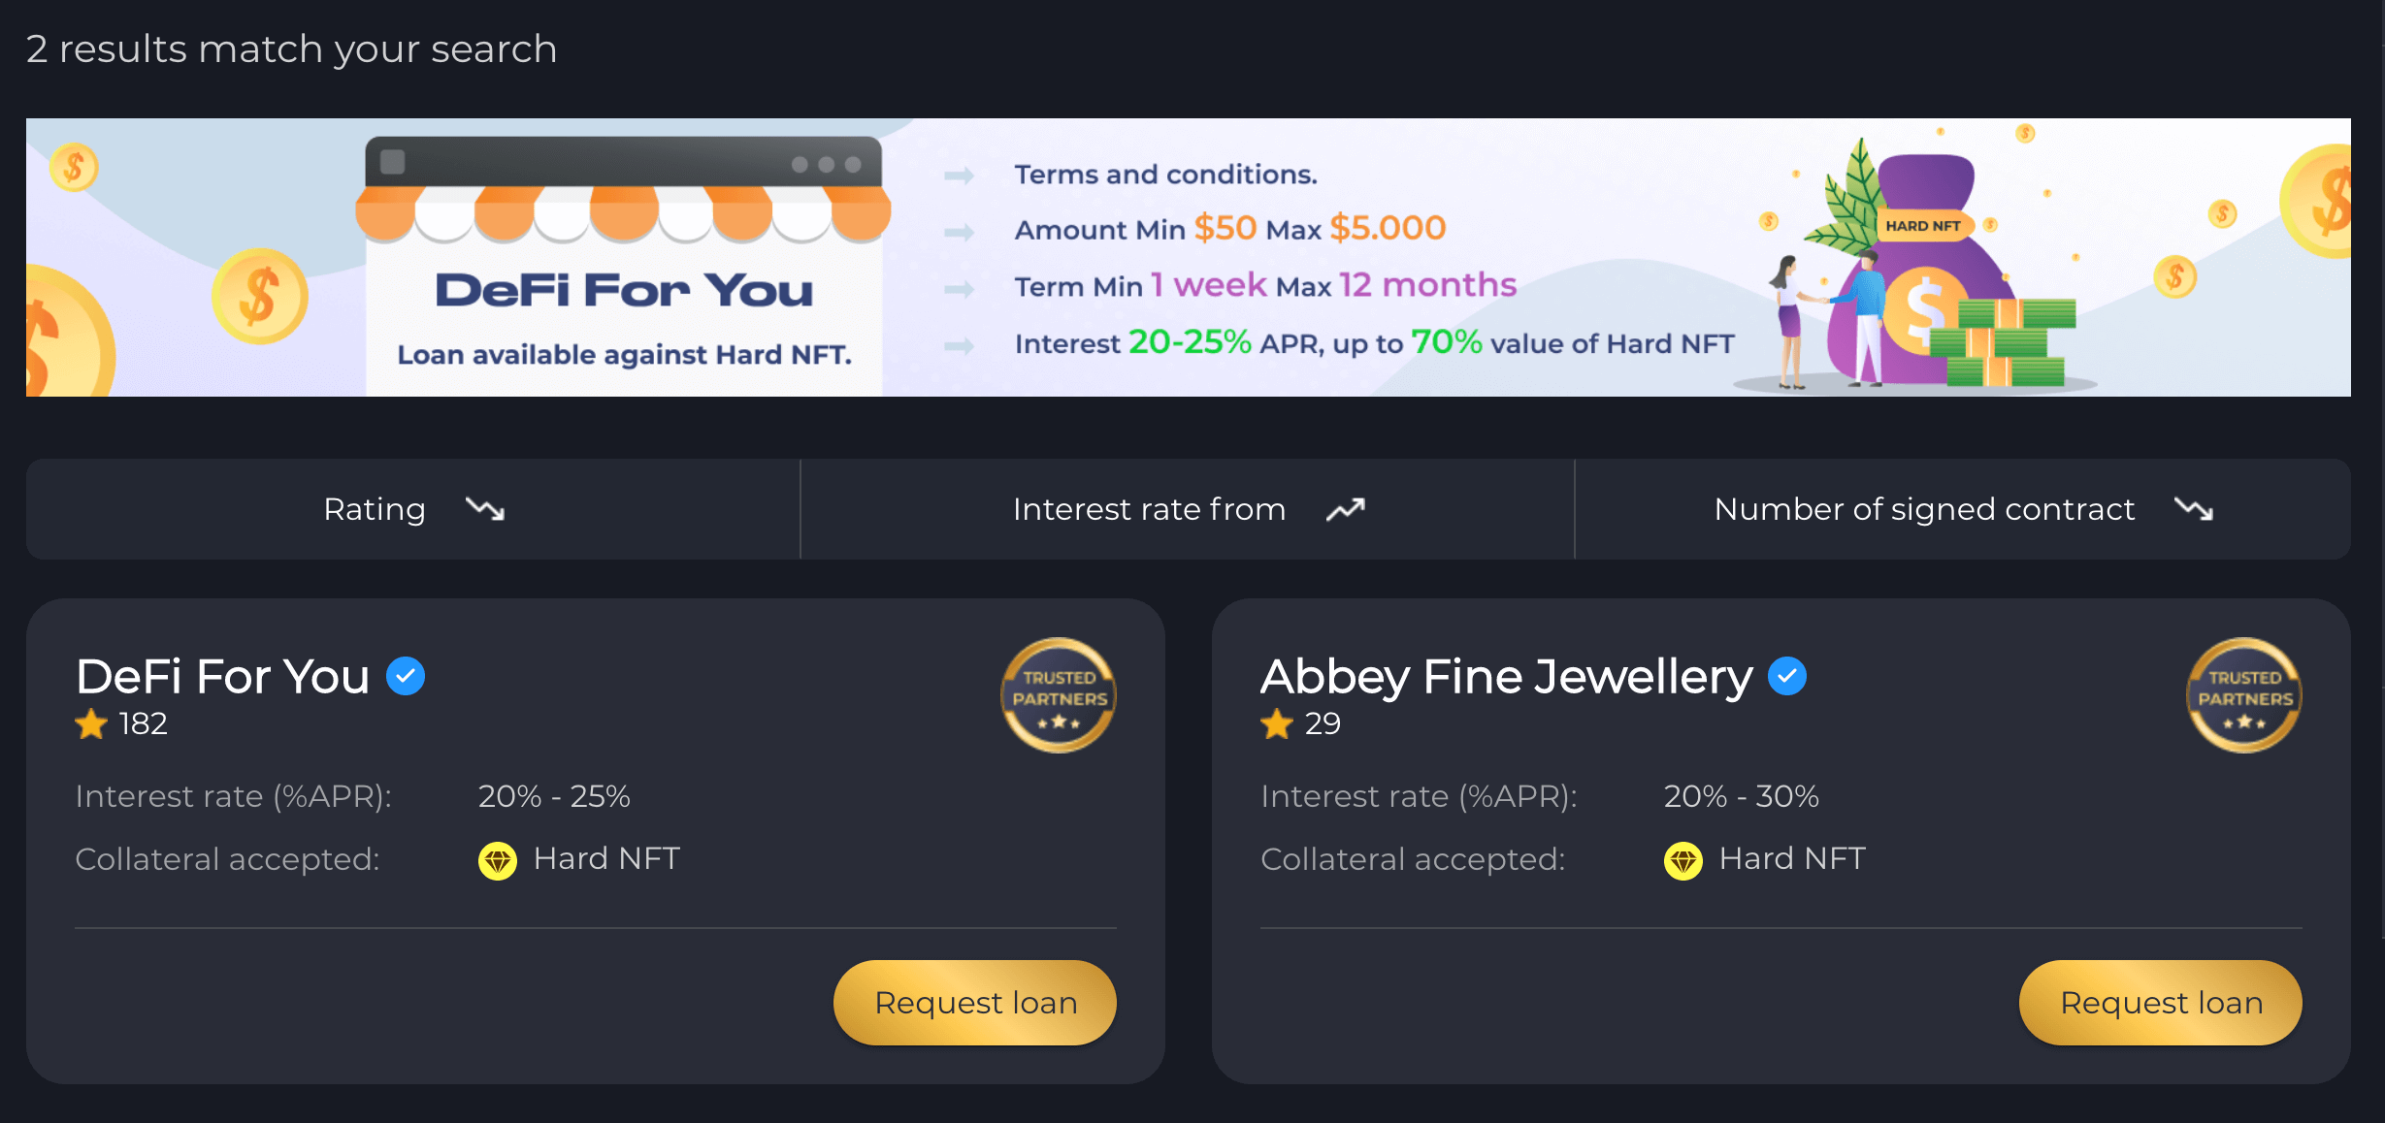
Task: Toggle the Number of signed contract sort arrow
Action: pyautogui.click(x=2194, y=509)
